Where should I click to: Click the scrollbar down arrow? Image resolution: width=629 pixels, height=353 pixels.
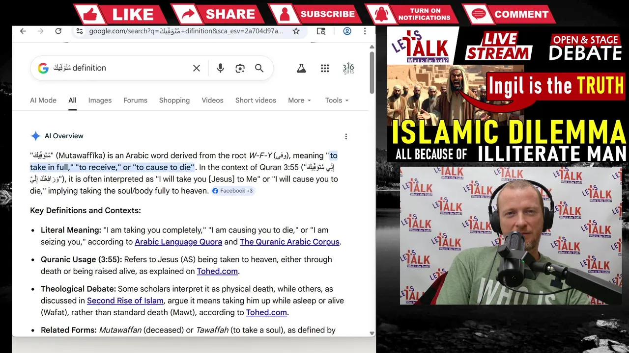pos(372,333)
